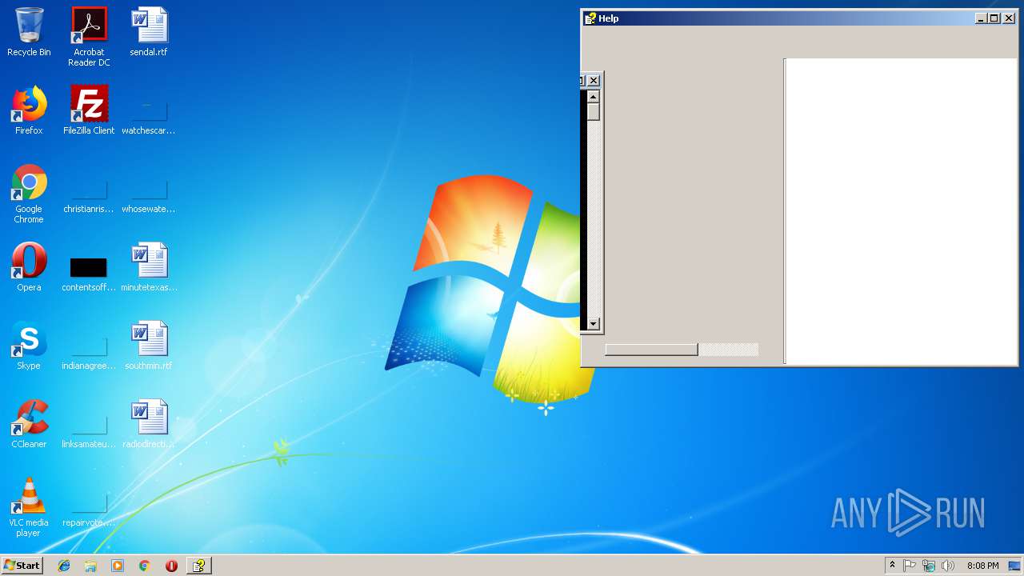Open the Recycle Bin desktop icon
Image resolution: width=1024 pixels, height=576 pixels.
coord(29,32)
